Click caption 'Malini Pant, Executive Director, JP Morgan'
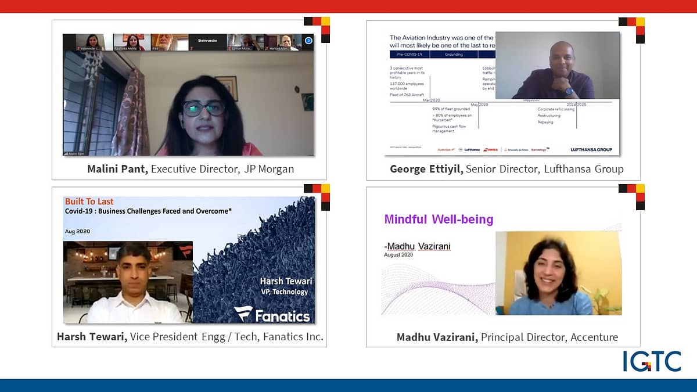The image size is (697, 392). point(191,169)
